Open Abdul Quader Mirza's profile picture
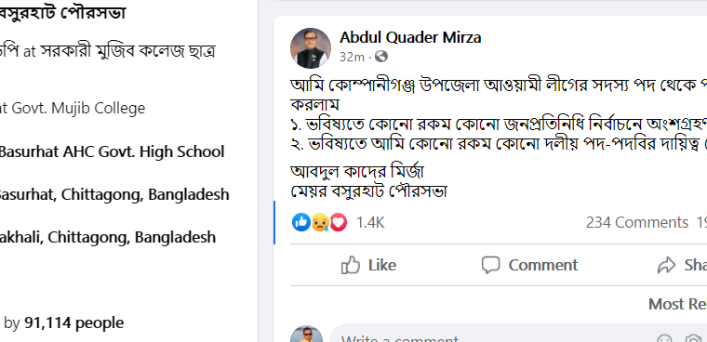707x342 pixels. click(x=311, y=47)
